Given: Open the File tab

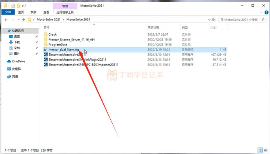Looking at the screenshot, I should pyautogui.click(x=8, y=12).
